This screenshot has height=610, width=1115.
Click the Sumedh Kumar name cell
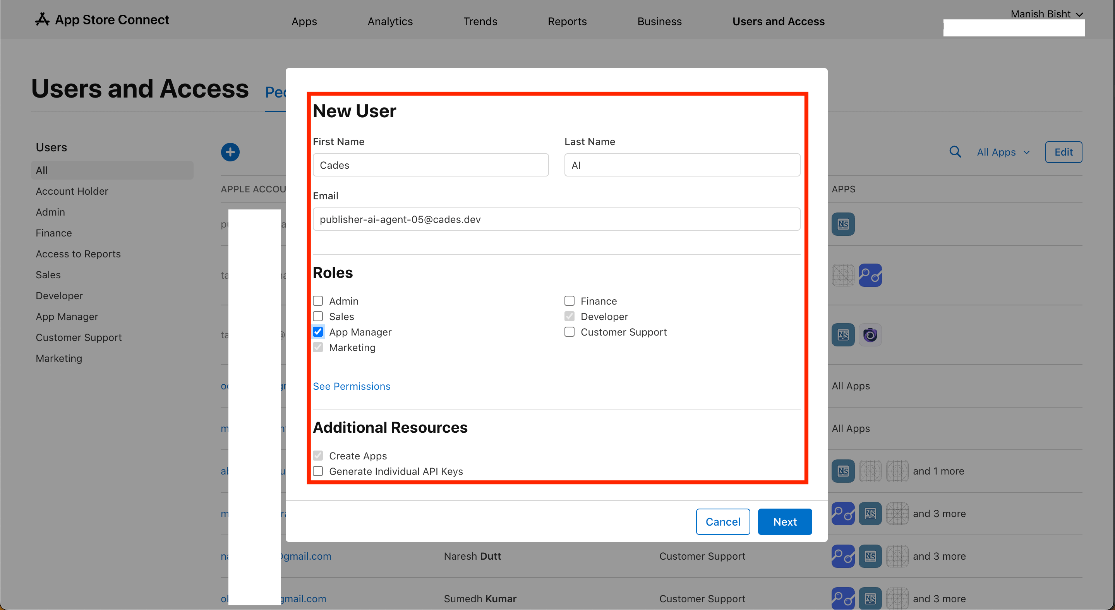(480, 598)
